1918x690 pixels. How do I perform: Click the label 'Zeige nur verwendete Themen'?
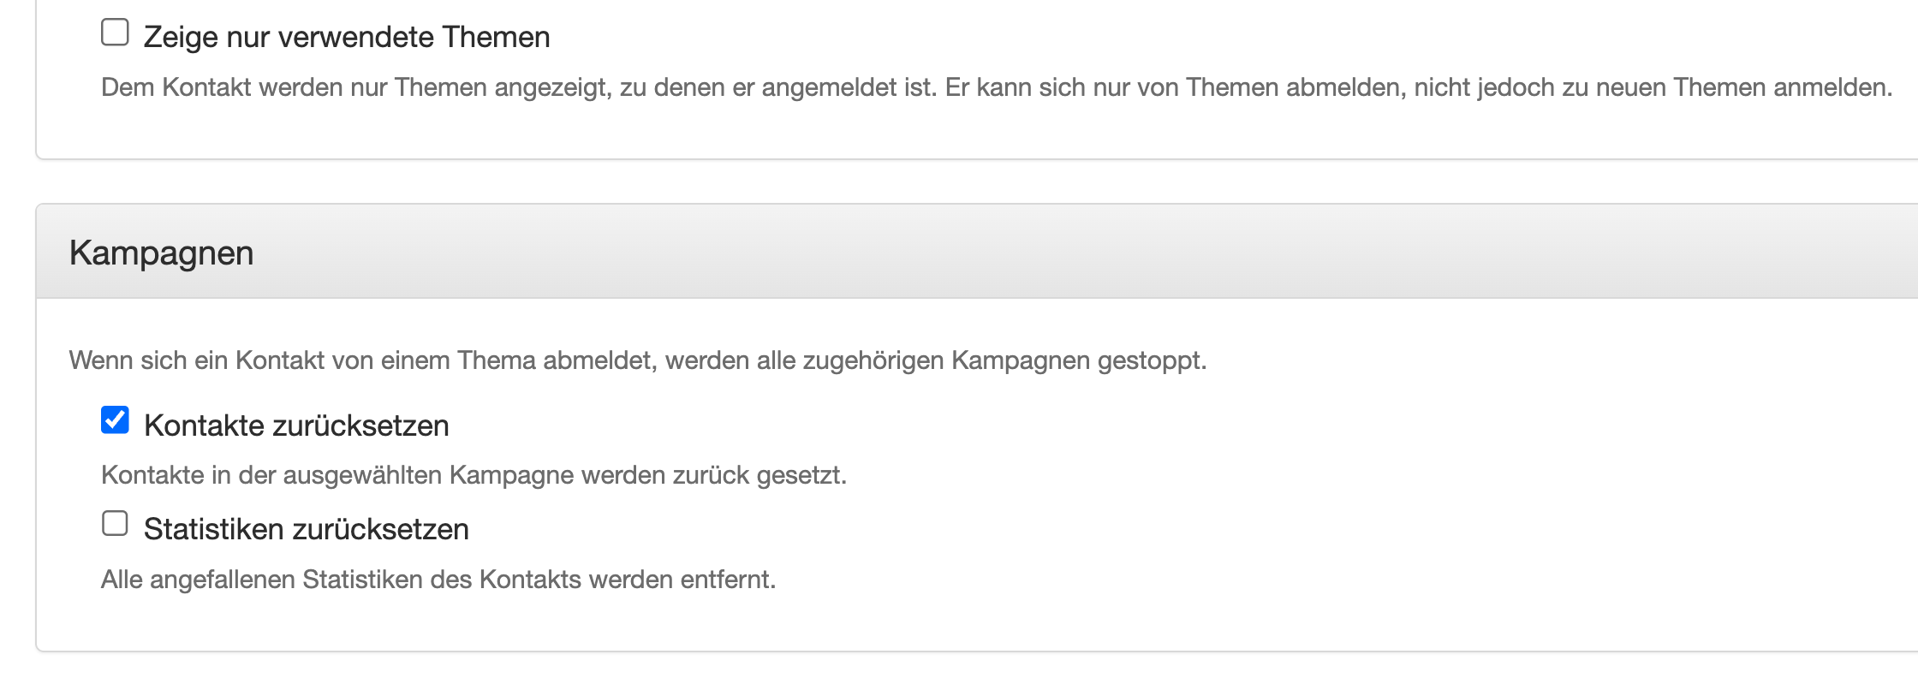(x=346, y=35)
